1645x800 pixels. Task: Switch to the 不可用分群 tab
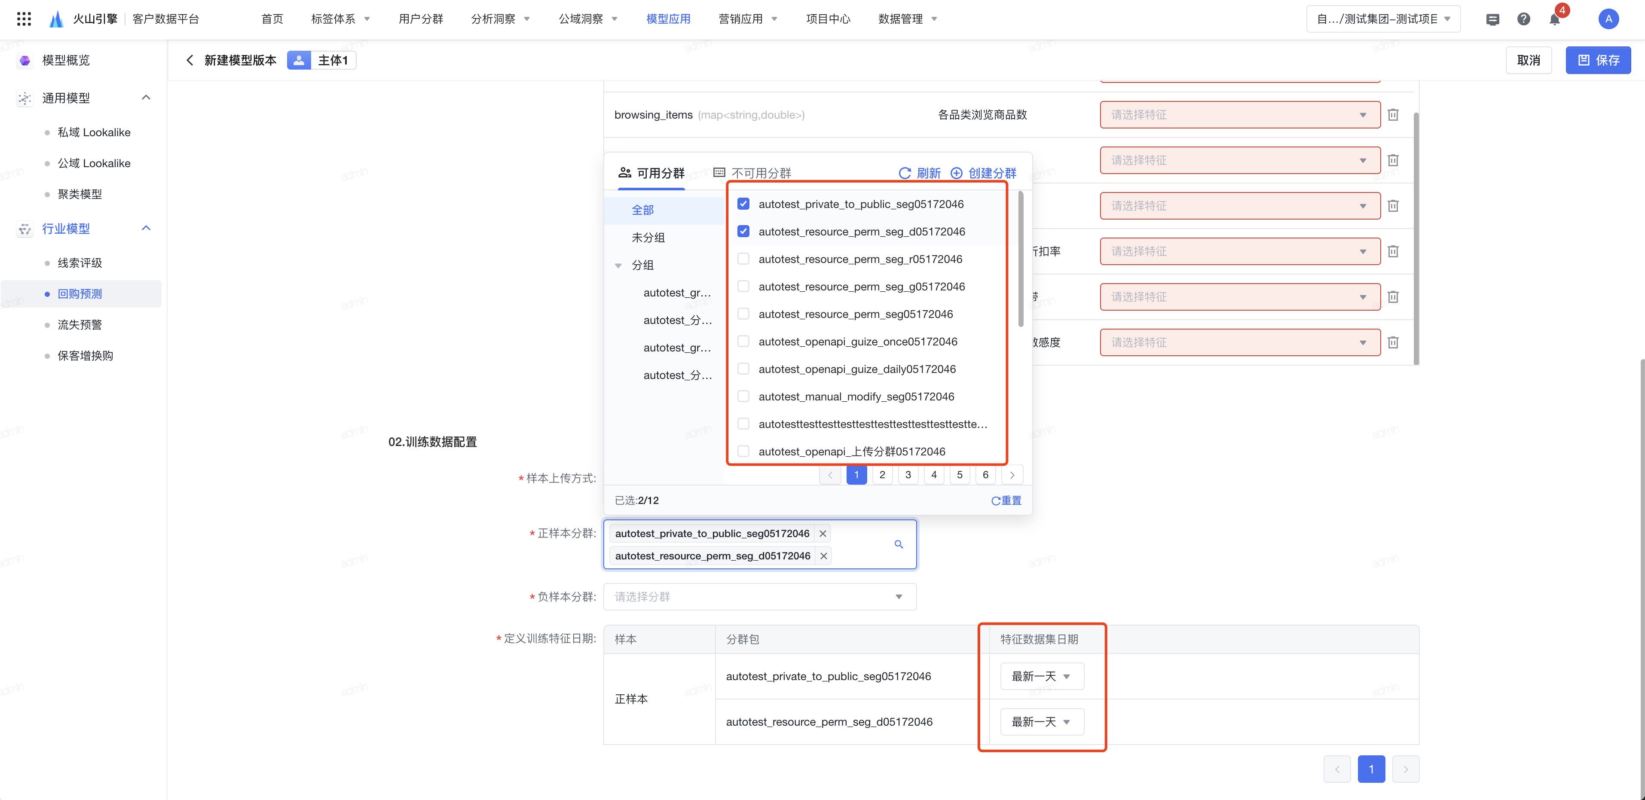[752, 173]
